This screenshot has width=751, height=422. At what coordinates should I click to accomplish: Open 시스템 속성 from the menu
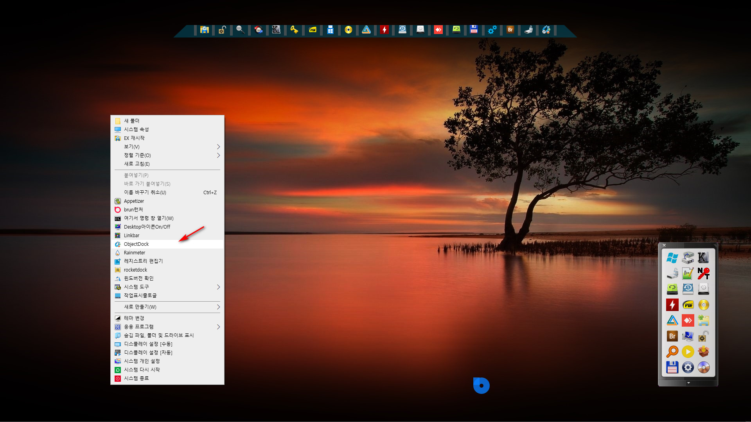[x=167, y=129]
